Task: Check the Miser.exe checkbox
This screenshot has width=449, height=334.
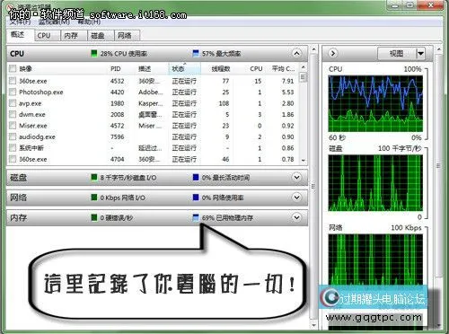Action: point(13,126)
